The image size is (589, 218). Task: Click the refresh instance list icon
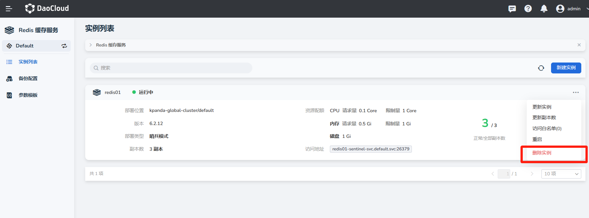click(541, 68)
